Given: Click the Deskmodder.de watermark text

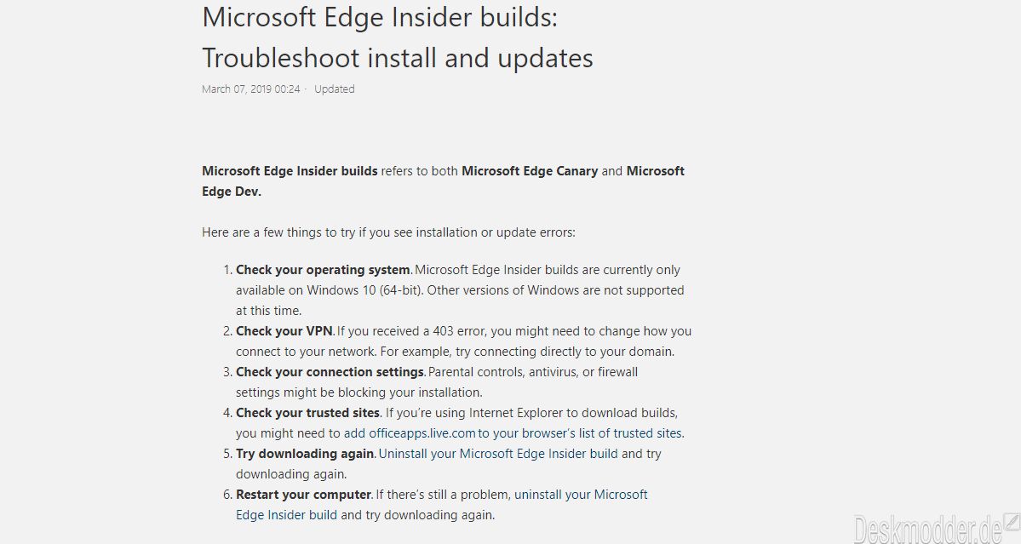Looking at the screenshot, I should pyautogui.click(x=928, y=530).
